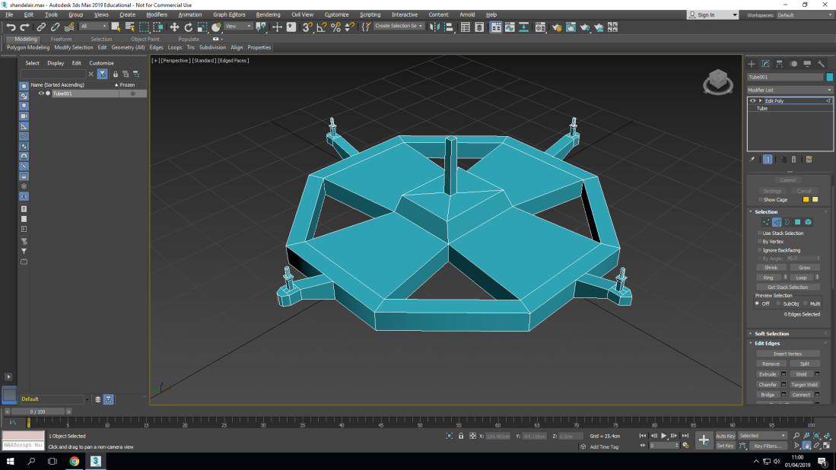Image resolution: width=836 pixels, height=470 pixels.
Task: Remove modifier using the trash icon
Action: (794, 160)
